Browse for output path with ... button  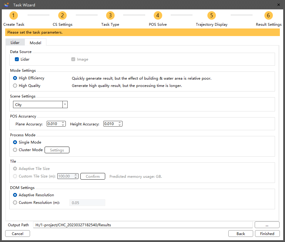coord(267,225)
